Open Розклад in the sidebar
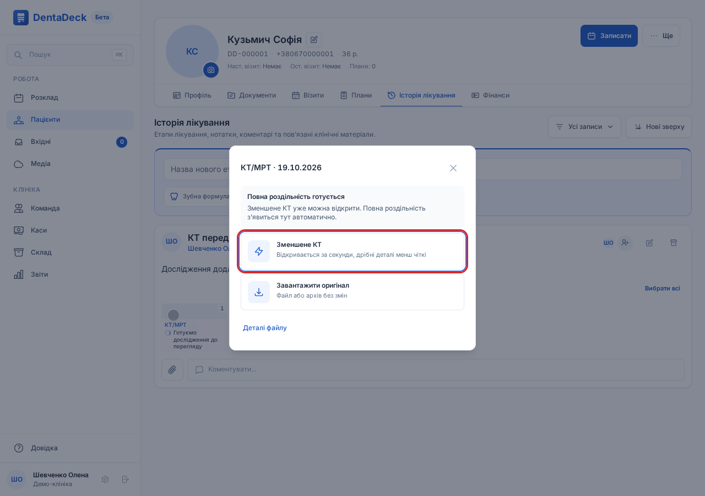Viewport: 705px width, 496px height. tap(70, 98)
